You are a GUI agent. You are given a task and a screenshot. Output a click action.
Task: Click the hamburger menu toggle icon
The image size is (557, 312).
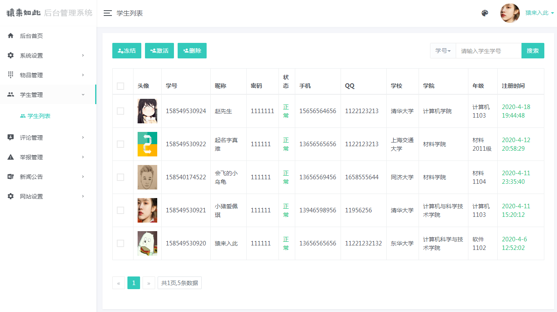point(108,13)
